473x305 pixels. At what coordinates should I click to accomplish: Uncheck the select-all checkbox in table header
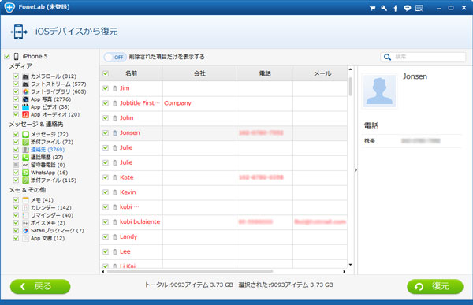click(106, 73)
